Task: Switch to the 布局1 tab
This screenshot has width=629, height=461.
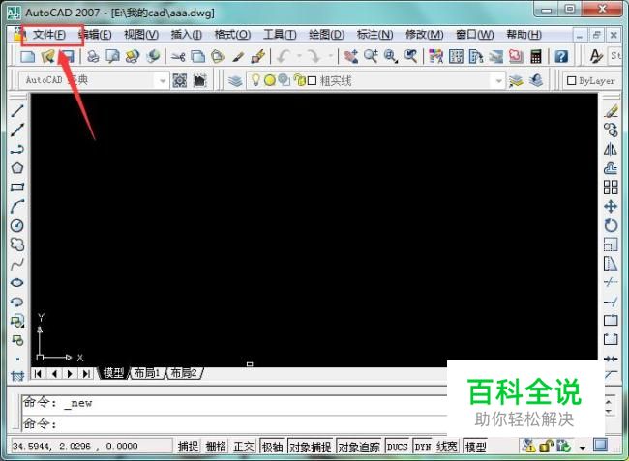Action: tap(146, 373)
